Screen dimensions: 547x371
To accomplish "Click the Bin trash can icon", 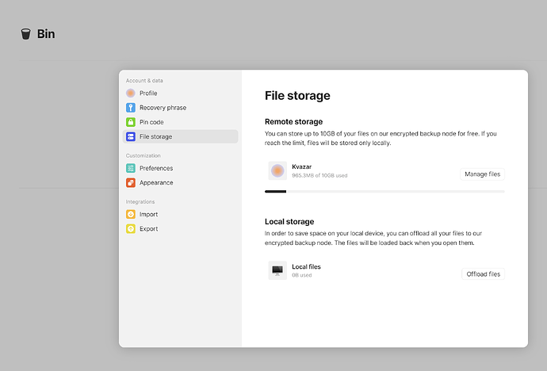I will (x=26, y=34).
